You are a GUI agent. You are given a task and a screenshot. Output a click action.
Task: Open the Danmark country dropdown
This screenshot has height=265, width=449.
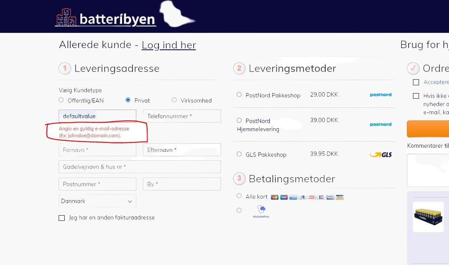click(97, 201)
